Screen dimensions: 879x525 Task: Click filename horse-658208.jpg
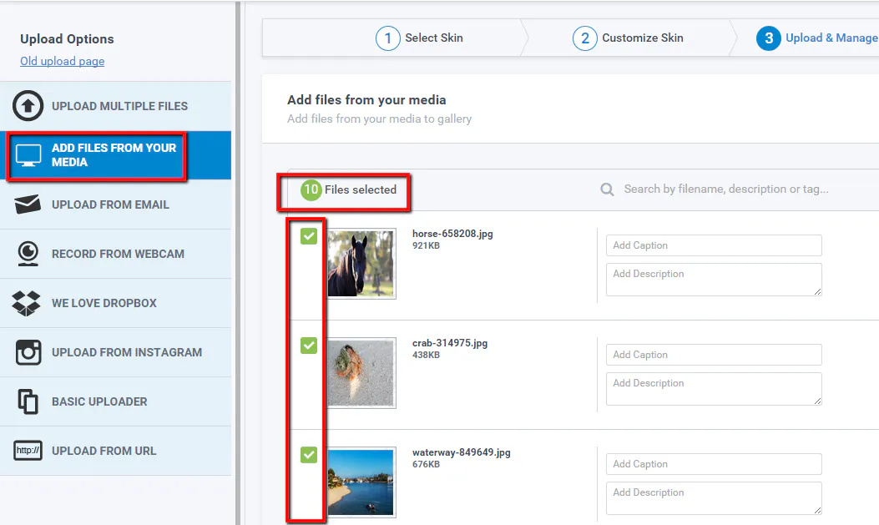tap(452, 234)
